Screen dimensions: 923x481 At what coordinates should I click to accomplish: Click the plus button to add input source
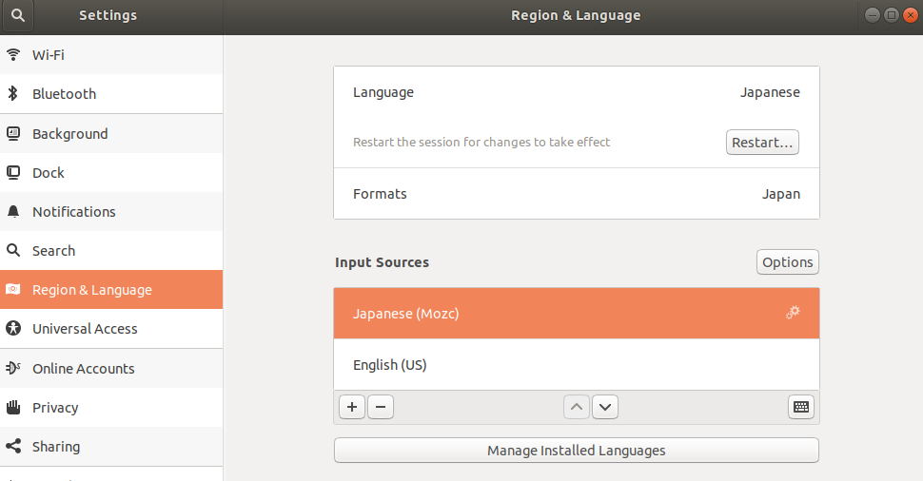pyautogui.click(x=352, y=407)
